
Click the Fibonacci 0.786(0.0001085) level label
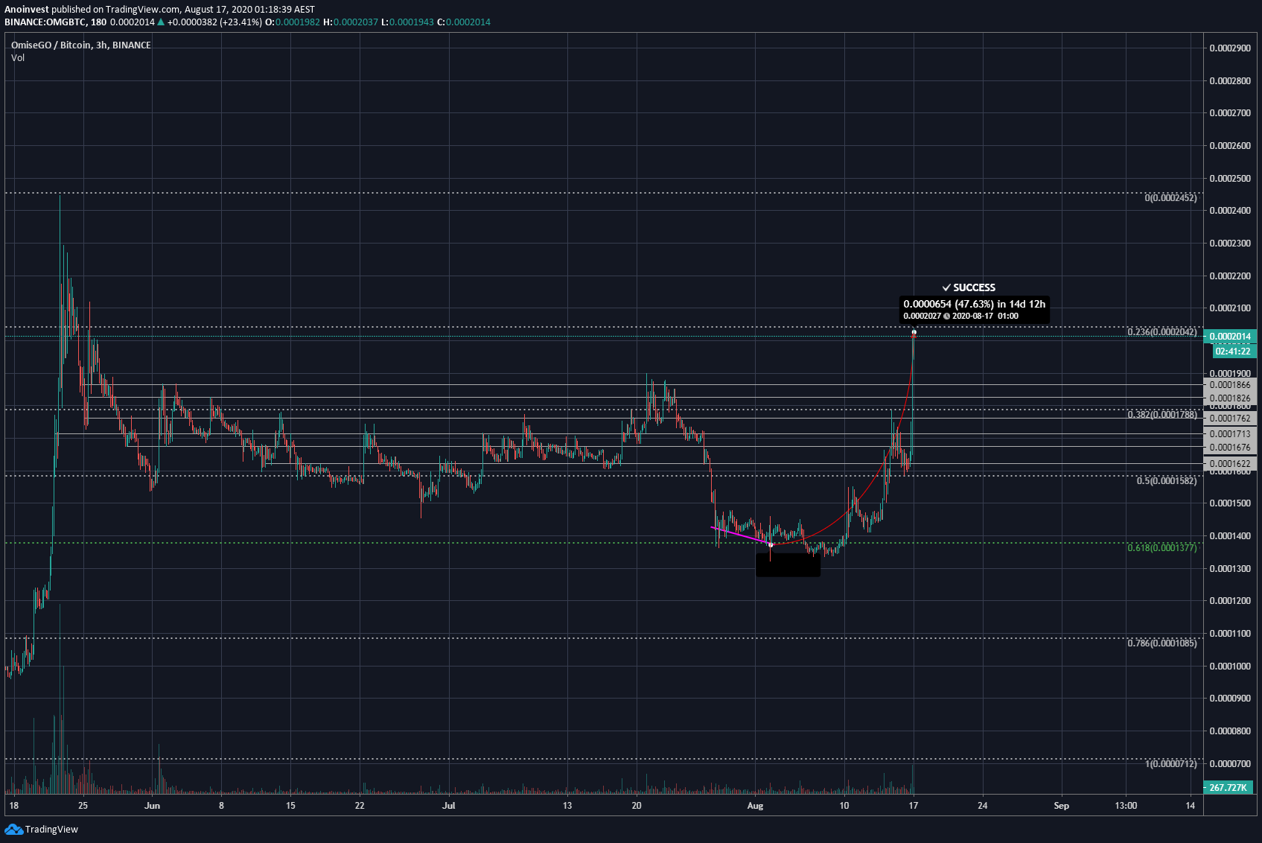click(x=1162, y=643)
